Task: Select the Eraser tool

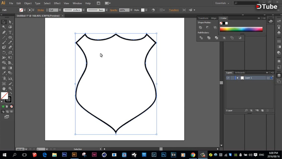Action: coord(10,47)
